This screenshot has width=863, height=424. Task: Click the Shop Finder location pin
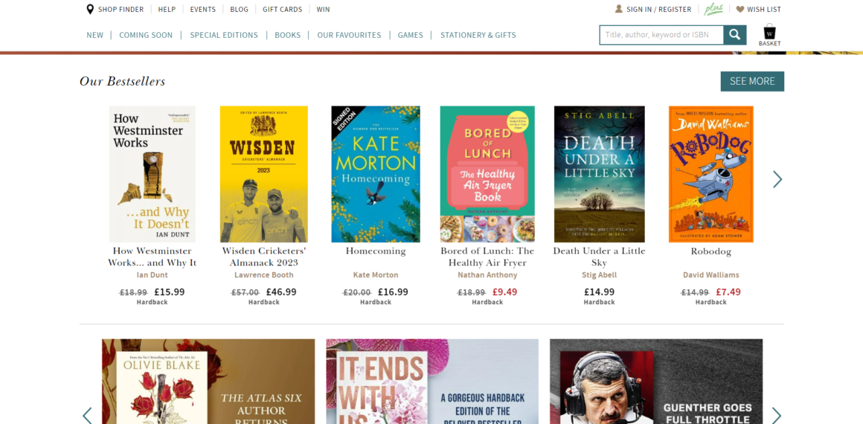(x=90, y=10)
